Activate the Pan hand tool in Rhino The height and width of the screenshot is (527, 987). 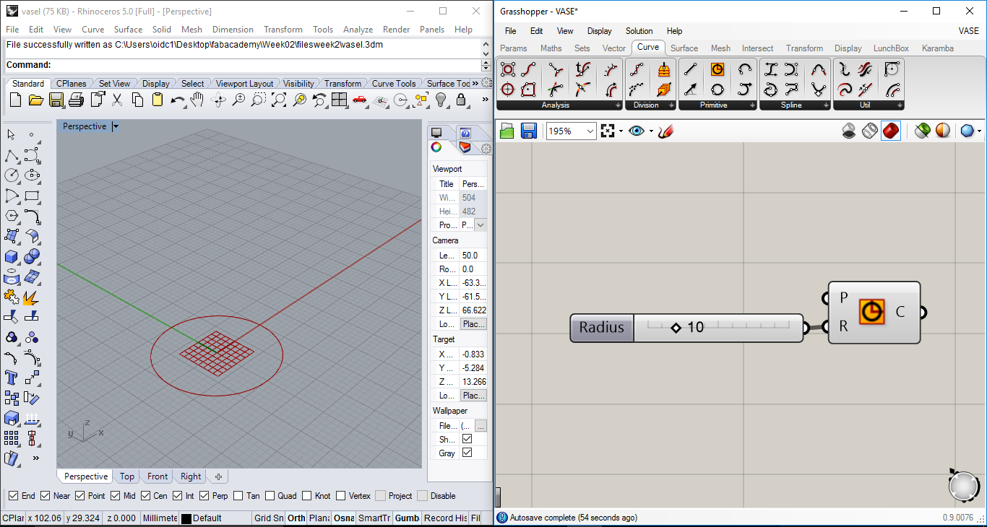(197, 100)
